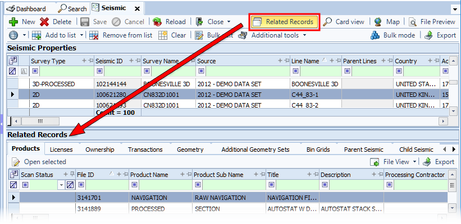The image size is (461, 224).
Task: Switch to the Geometry tab
Action: click(x=190, y=150)
